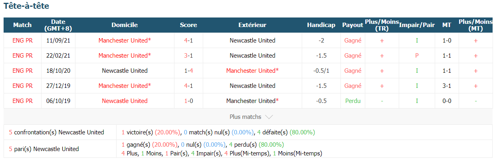Select the Score column header
The height and width of the screenshot is (161, 497).
[x=188, y=25]
